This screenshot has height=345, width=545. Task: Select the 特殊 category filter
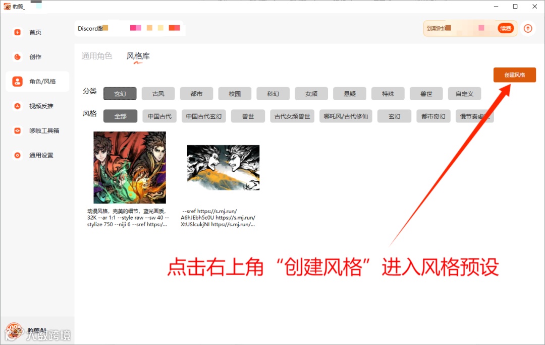(388, 94)
